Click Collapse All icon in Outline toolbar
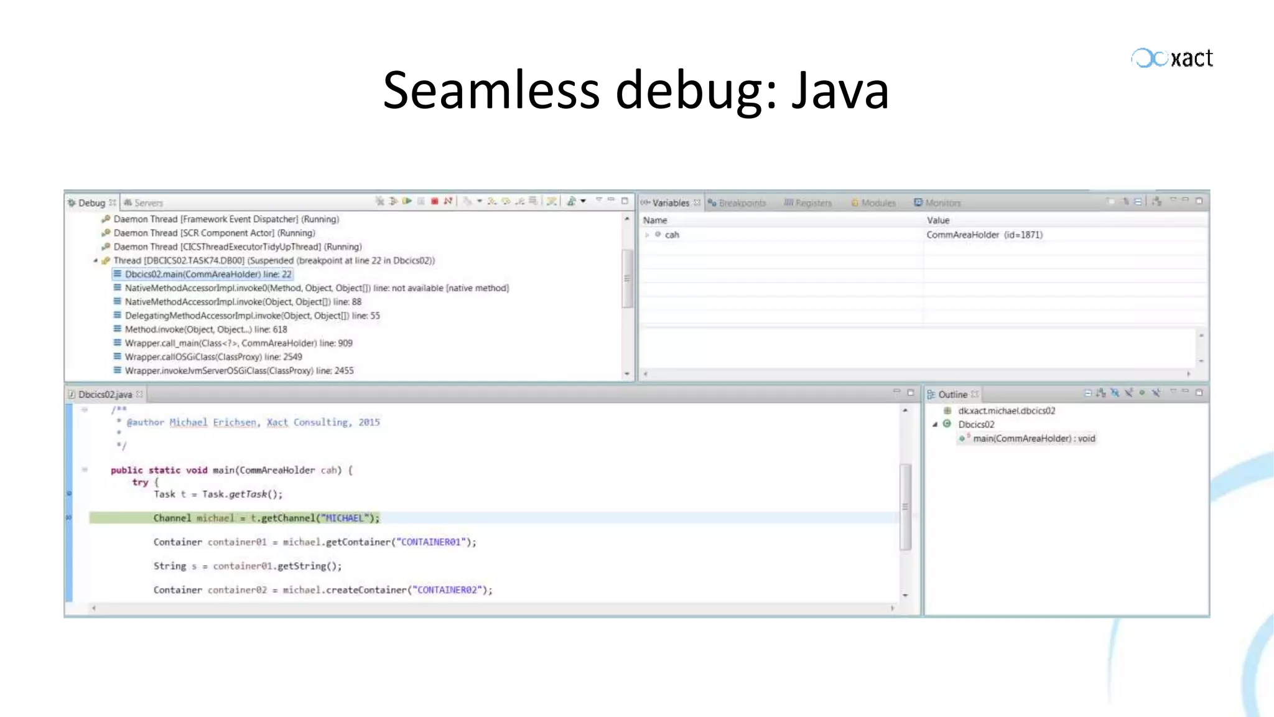Image resolution: width=1274 pixels, height=717 pixels. [1088, 393]
